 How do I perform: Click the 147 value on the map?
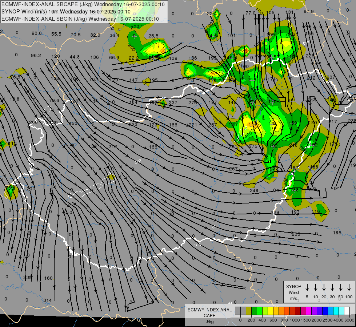click(133, 80)
